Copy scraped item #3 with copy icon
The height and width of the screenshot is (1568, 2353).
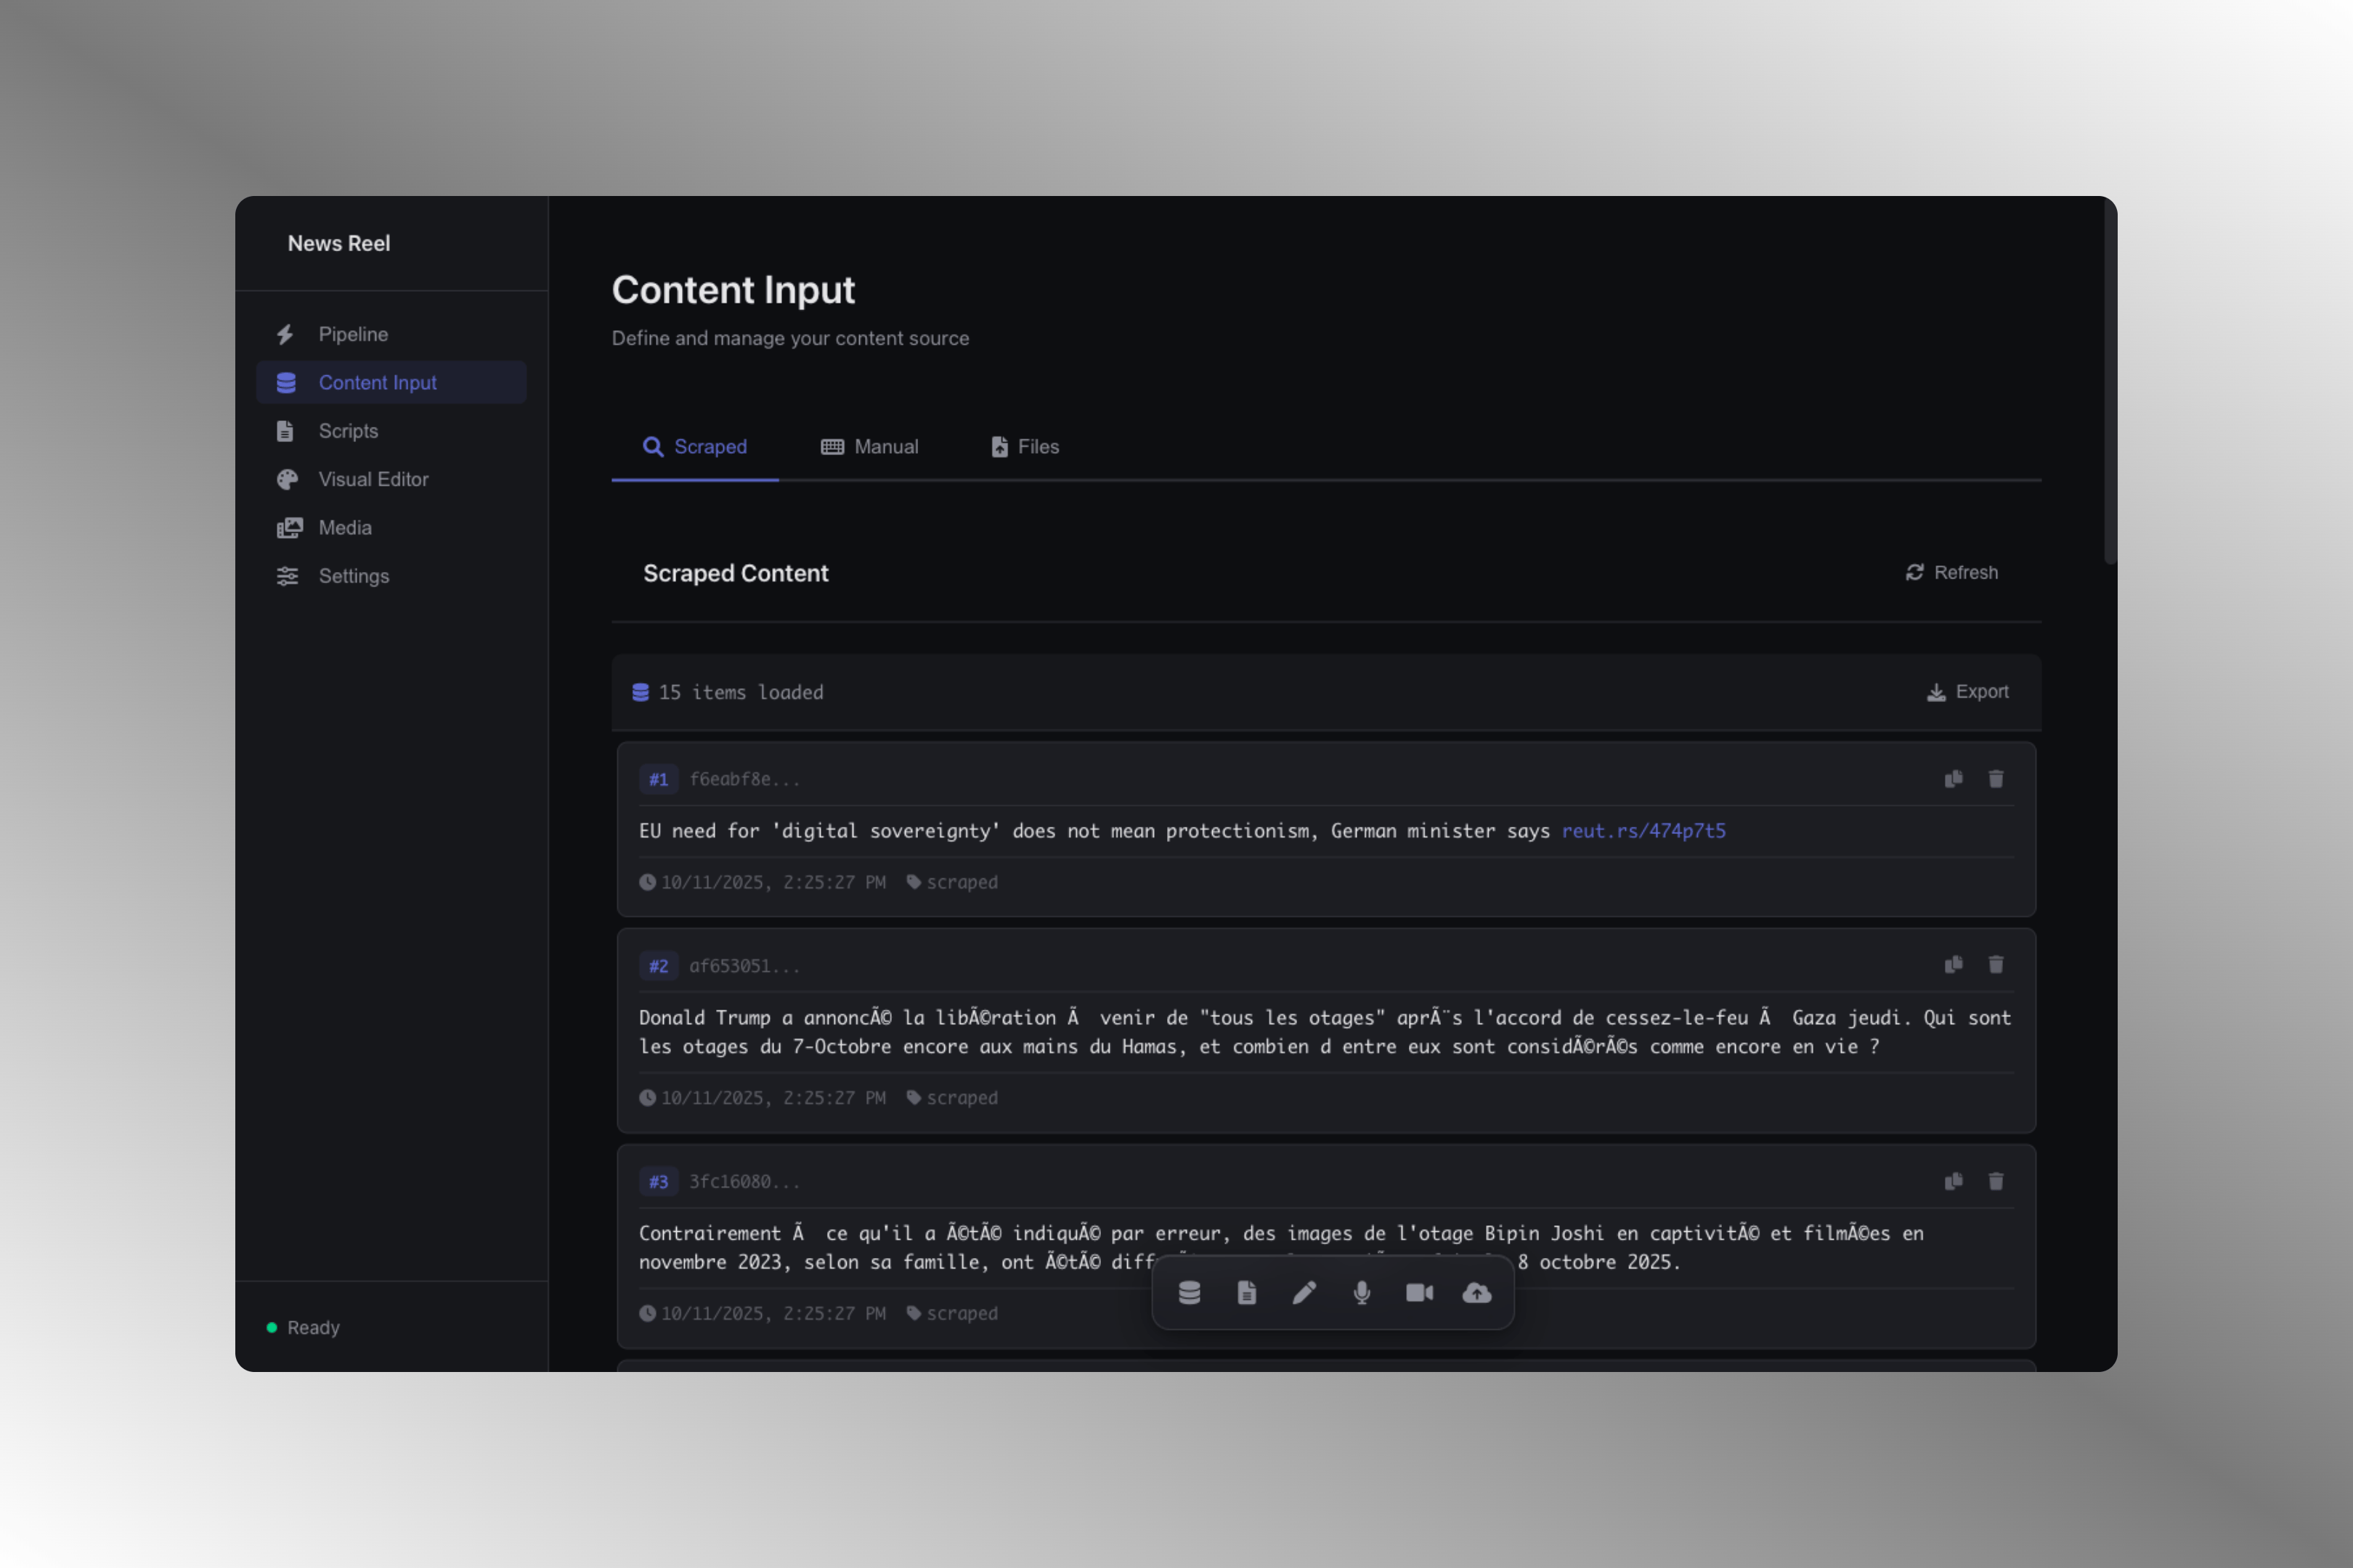[1953, 1181]
